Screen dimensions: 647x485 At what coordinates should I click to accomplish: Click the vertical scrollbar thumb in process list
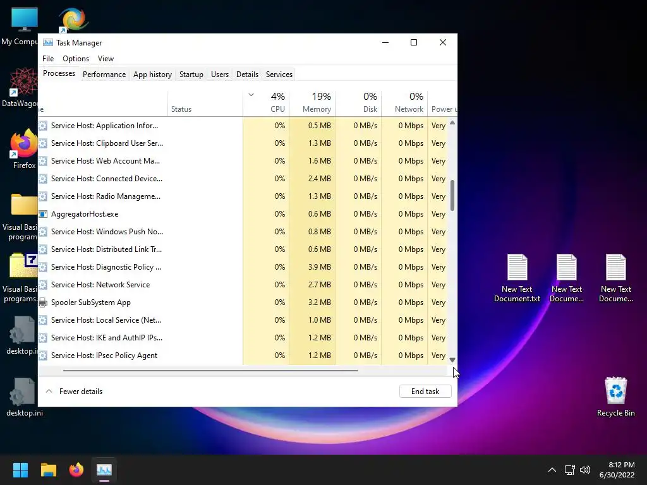(452, 196)
